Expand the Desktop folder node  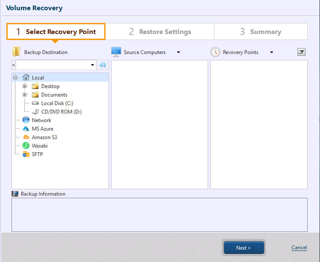coord(25,86)
